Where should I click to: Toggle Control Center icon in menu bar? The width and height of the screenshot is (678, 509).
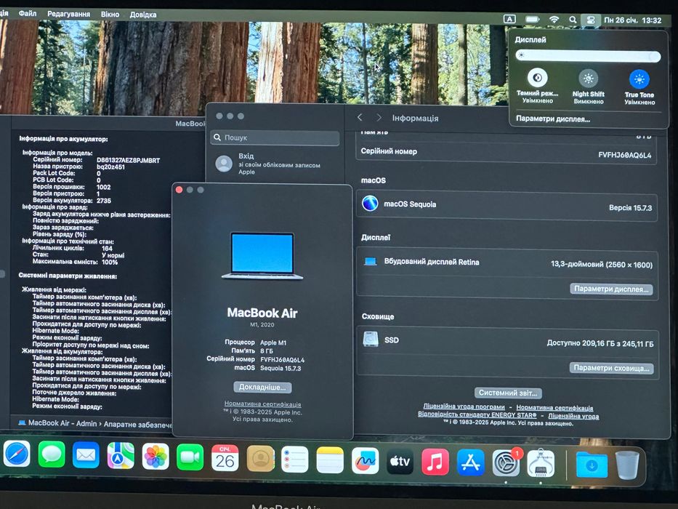click(591, 20)
